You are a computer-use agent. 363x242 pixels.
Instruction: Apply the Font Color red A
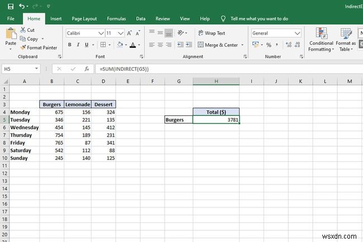tap(133, 45)
